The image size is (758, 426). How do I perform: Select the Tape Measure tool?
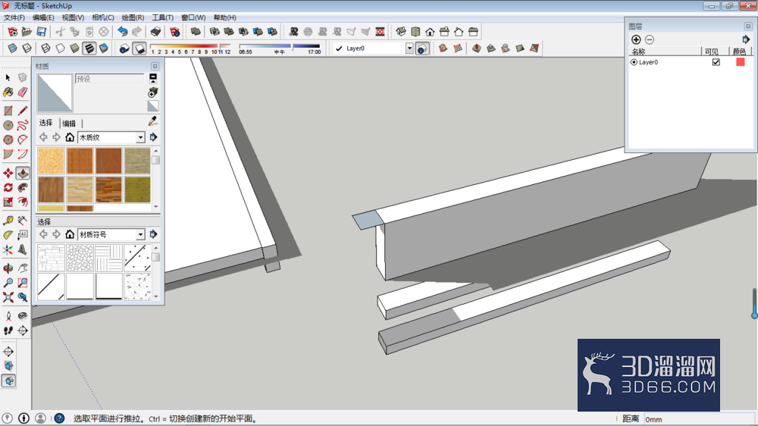[8, 221]
